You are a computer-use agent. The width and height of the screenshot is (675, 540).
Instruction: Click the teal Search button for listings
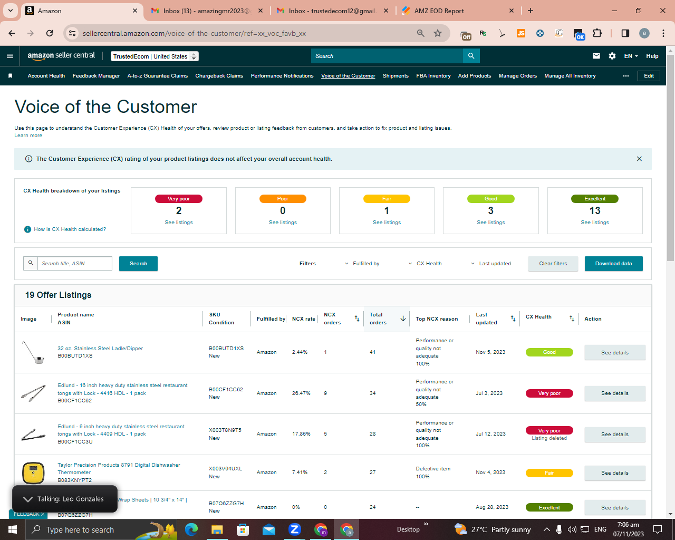(138, 264)
